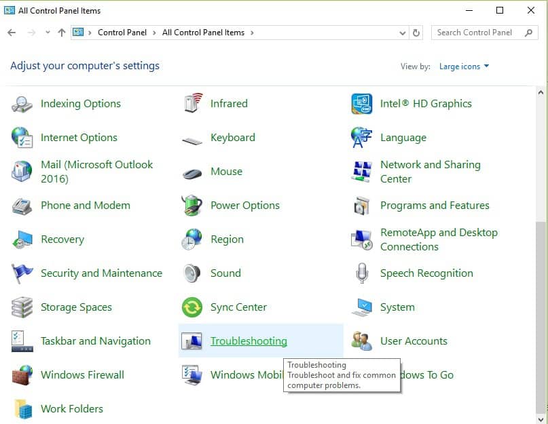548x424 pixels.
Task: Click the Language icon
Action: (361, 137)
